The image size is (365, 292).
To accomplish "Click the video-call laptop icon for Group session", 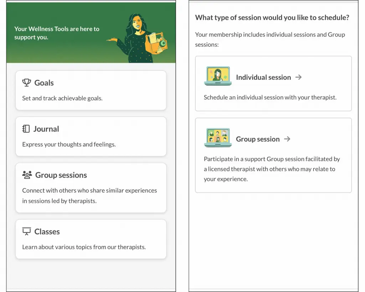I will click(217, 138).
